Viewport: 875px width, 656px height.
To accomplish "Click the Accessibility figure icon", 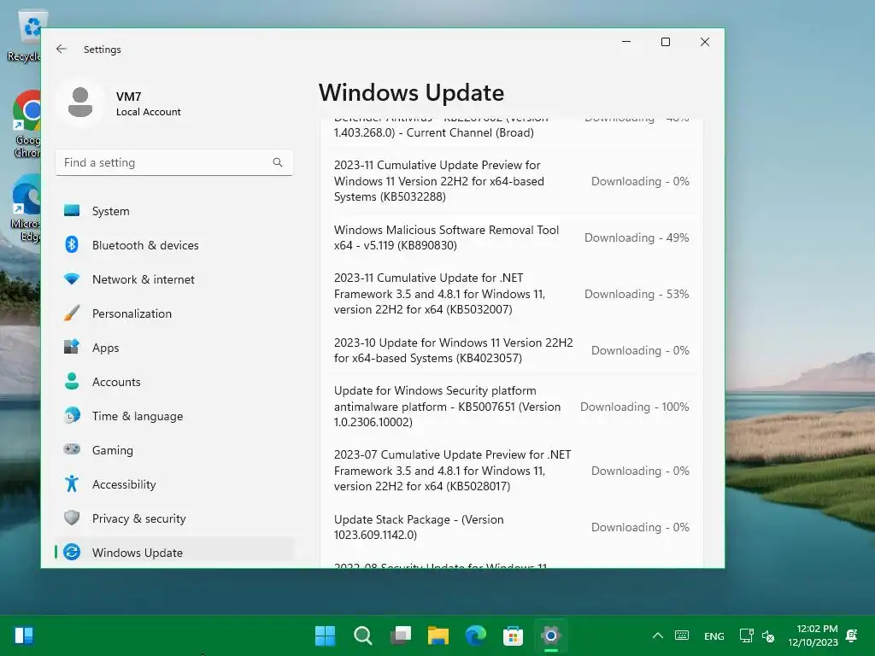I will click(x=72, y=483).
